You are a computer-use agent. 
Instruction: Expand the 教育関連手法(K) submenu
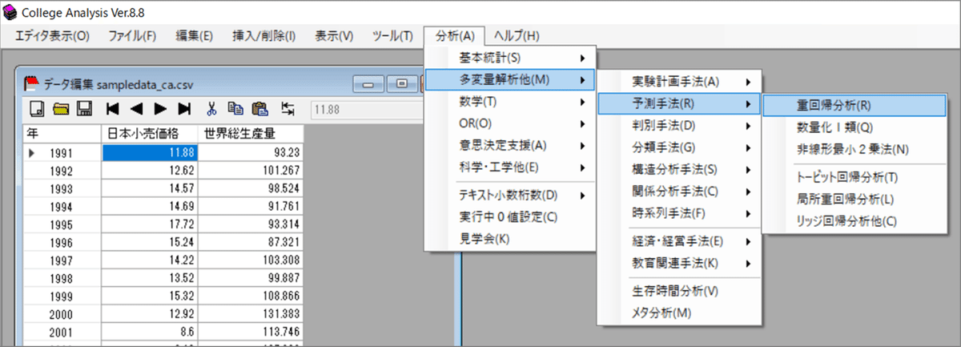click(679, 262)
